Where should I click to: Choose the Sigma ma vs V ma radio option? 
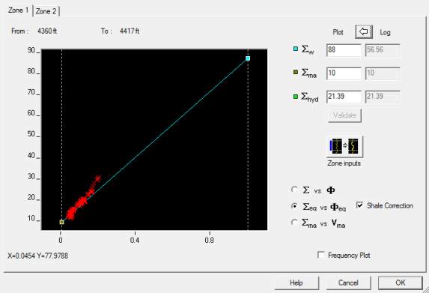click(x=294, y=223)
